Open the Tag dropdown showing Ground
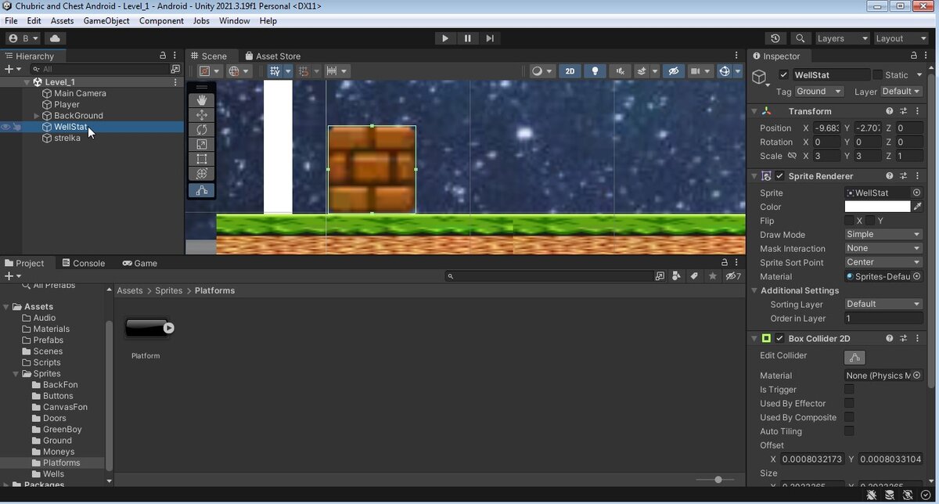 coord(818,92)
